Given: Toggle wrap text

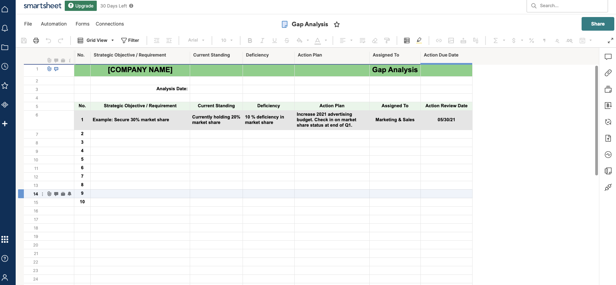Looking at the screenshot, I should click(363, 41).
